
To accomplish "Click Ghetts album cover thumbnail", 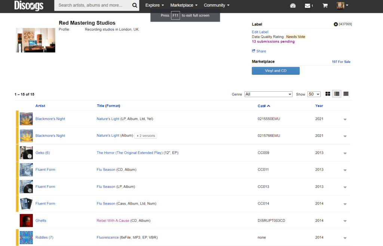I will 26,220.
